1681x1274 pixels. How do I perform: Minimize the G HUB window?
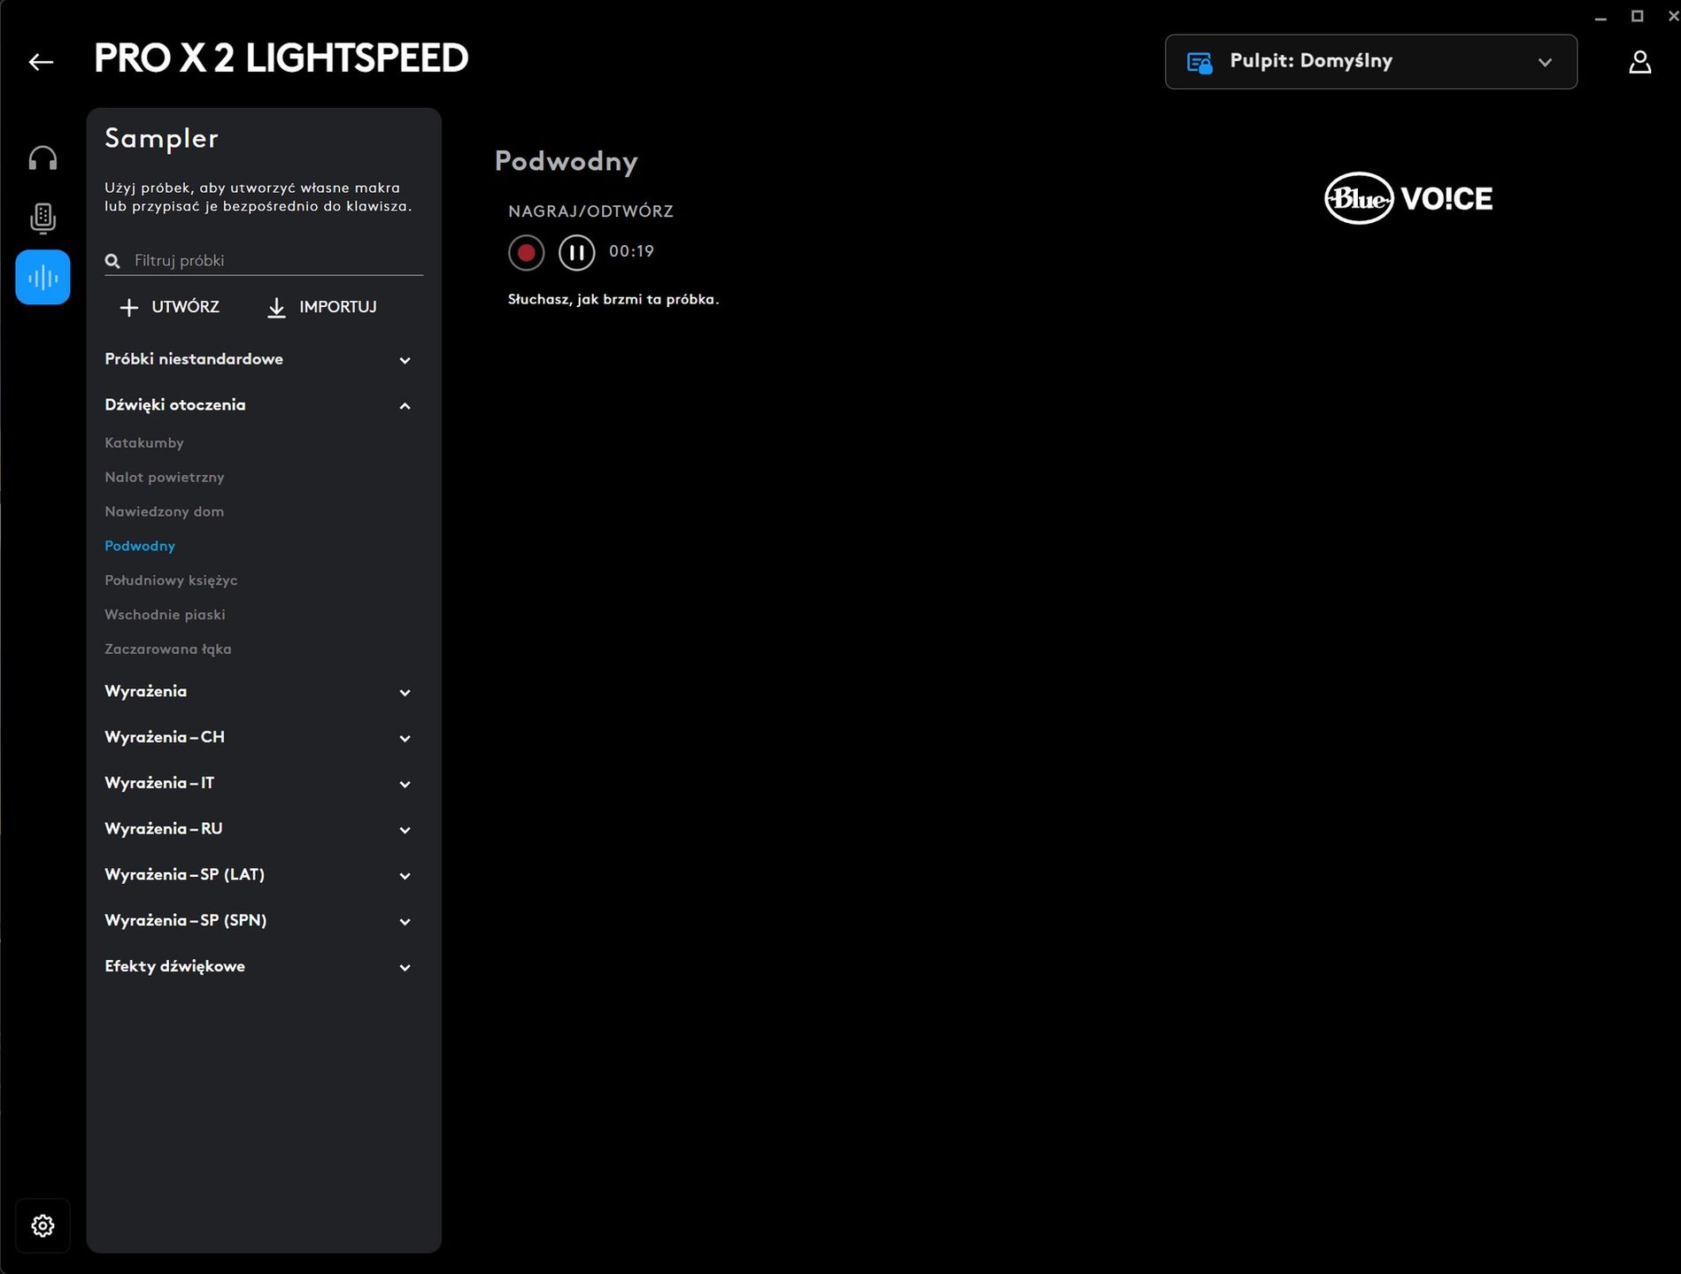tap(1600, 17)
